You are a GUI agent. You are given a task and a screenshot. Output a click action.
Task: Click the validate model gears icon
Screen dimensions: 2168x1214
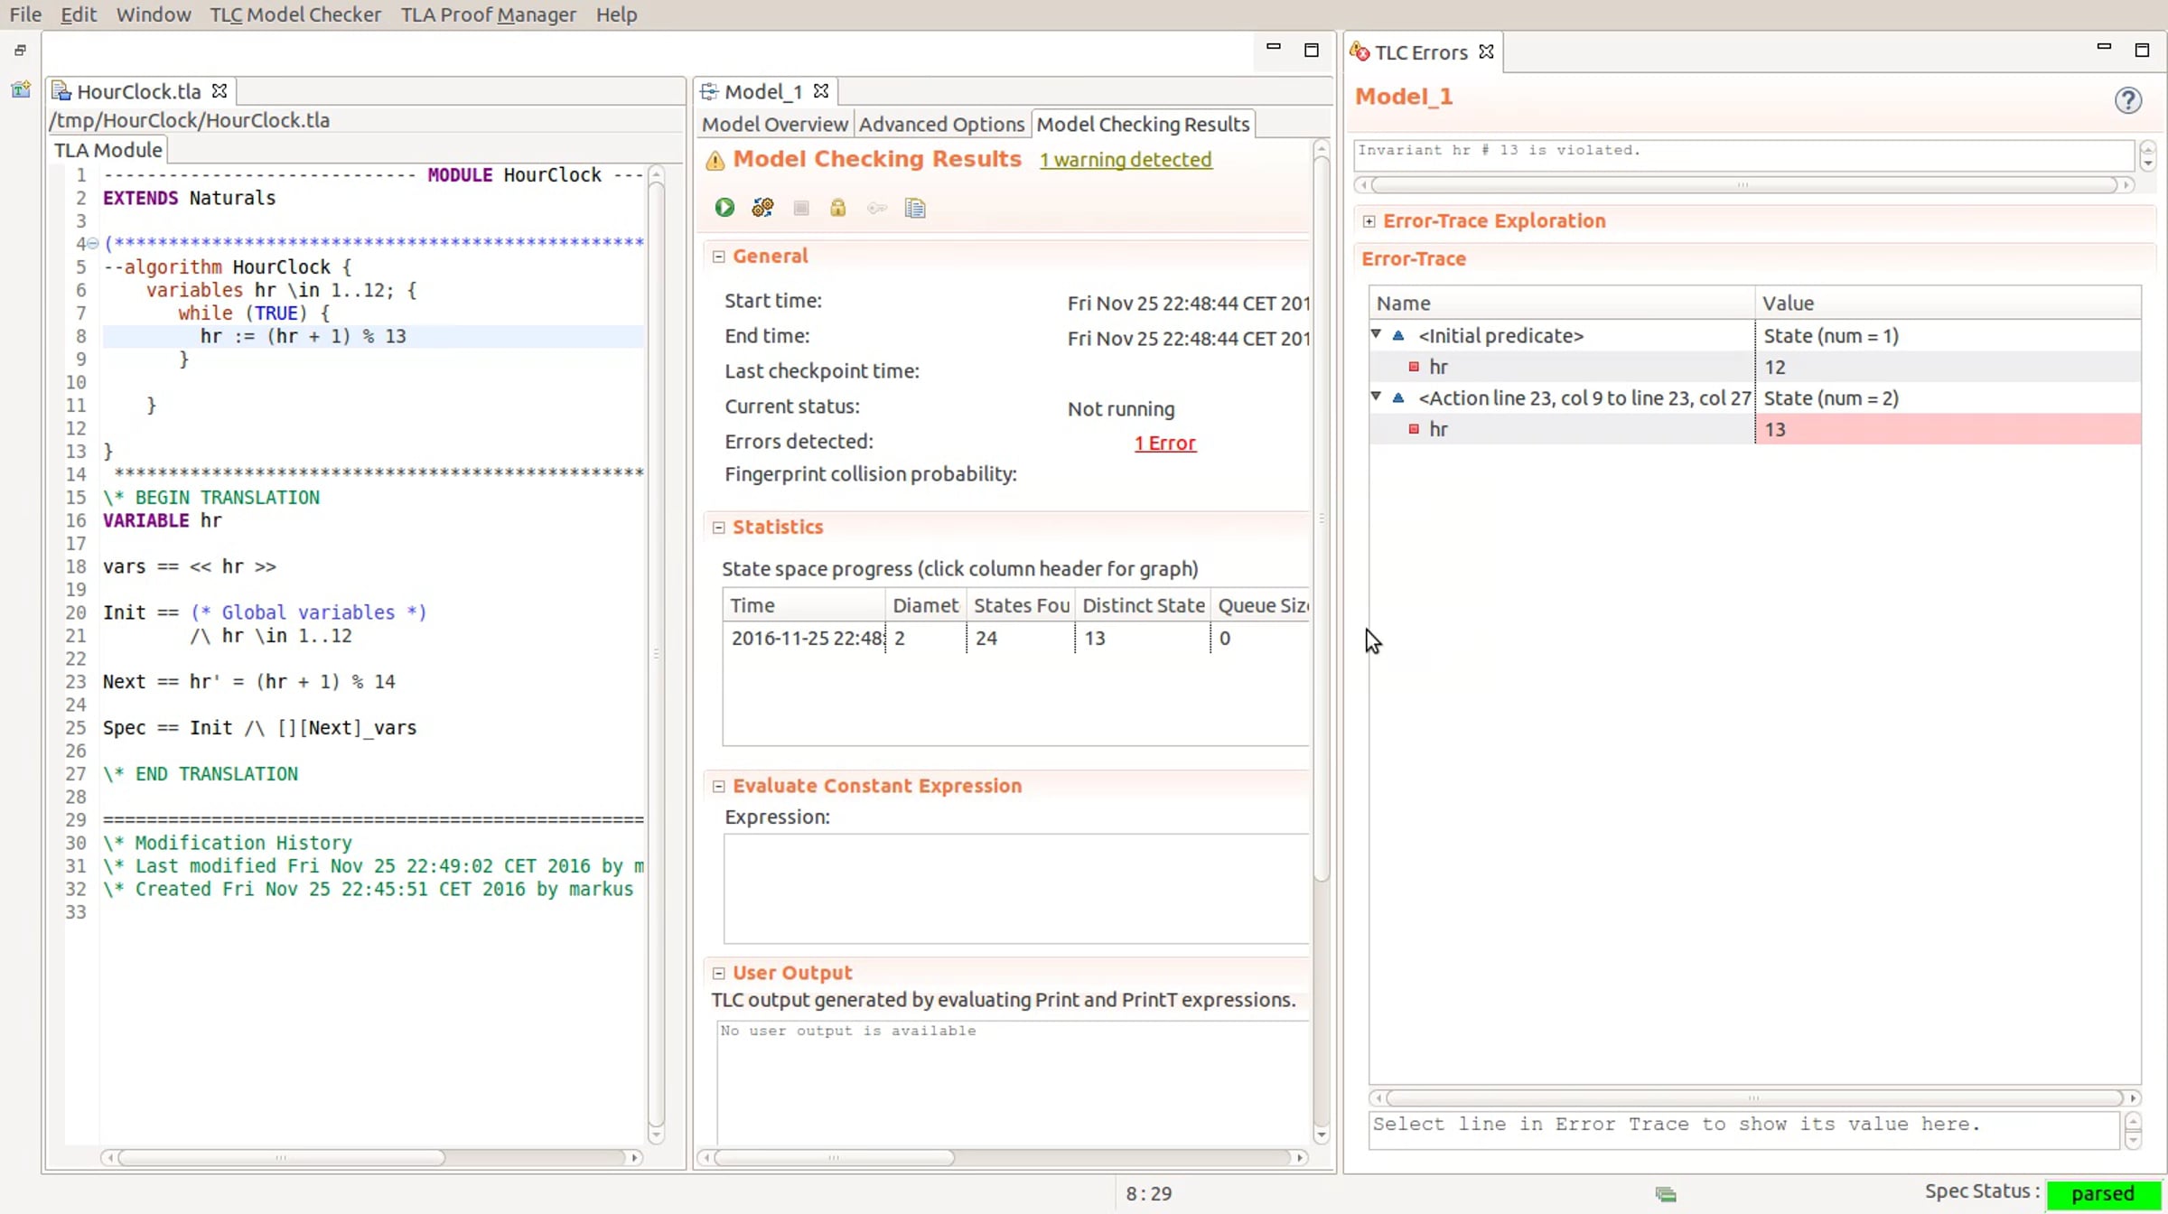[x=762, y=208]
